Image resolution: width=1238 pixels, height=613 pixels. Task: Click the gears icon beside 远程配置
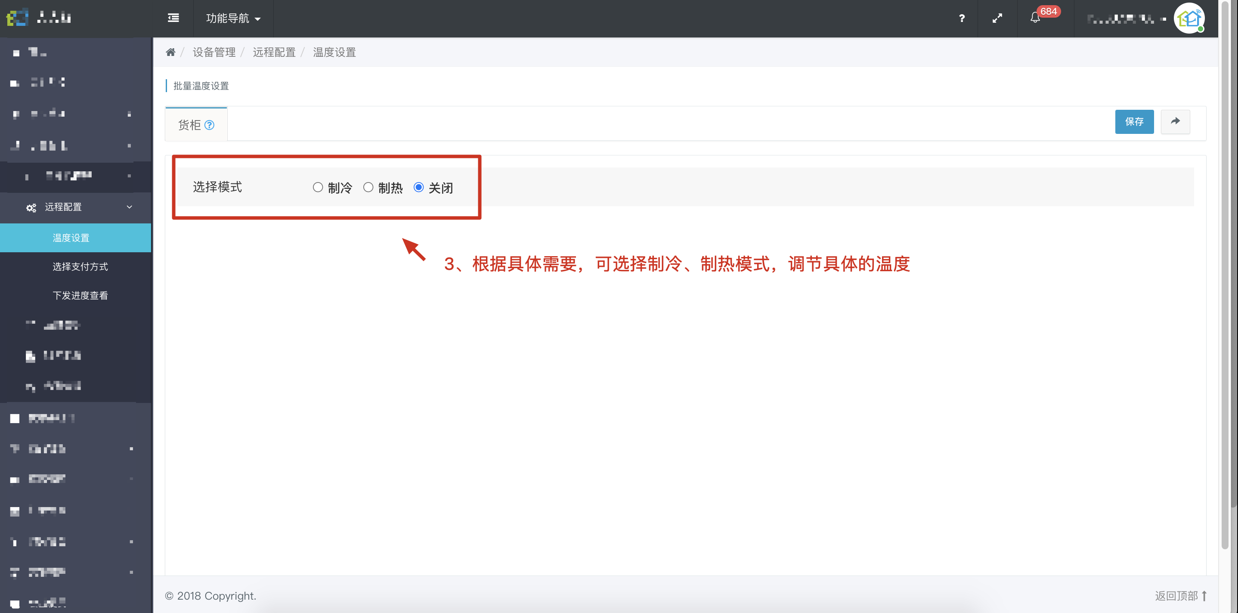coord(31,207)
